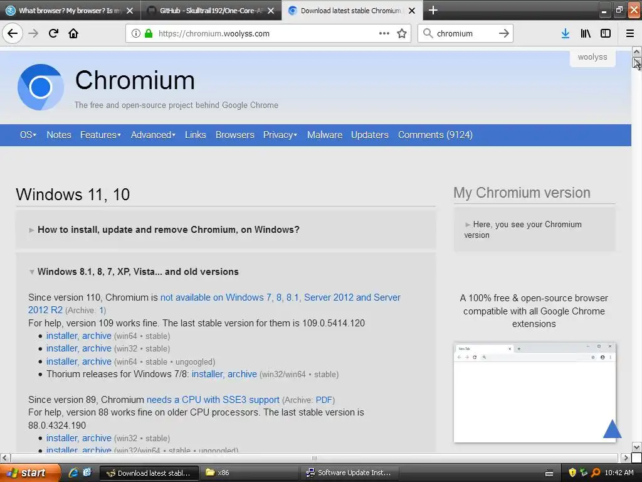This screenshot has height=482, width=642.
Task: Open the Firefox hamburger menu
Action: coord(629,33)
